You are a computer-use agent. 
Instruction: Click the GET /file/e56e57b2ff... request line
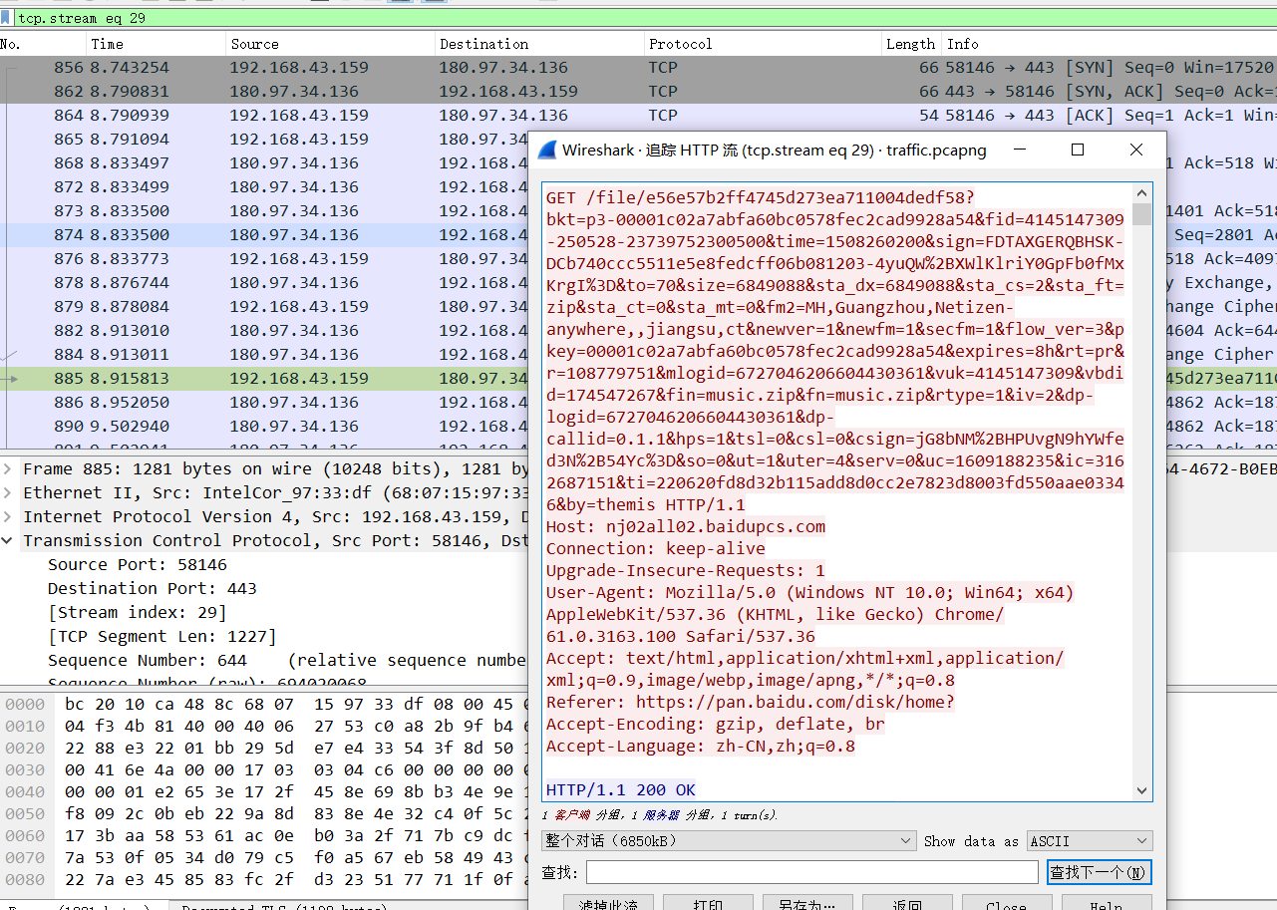tap(761, 197)
